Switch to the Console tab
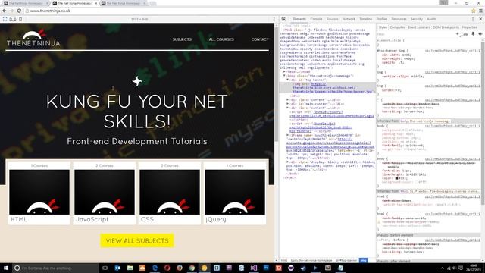The height and width of the screenshot is (273, 485). [x=316, y=19]
